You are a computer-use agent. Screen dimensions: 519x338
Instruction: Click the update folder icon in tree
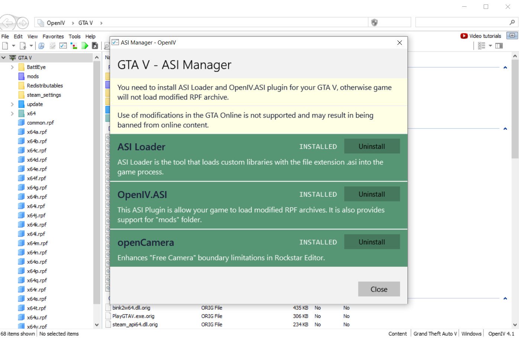click(x=22, y=104)
